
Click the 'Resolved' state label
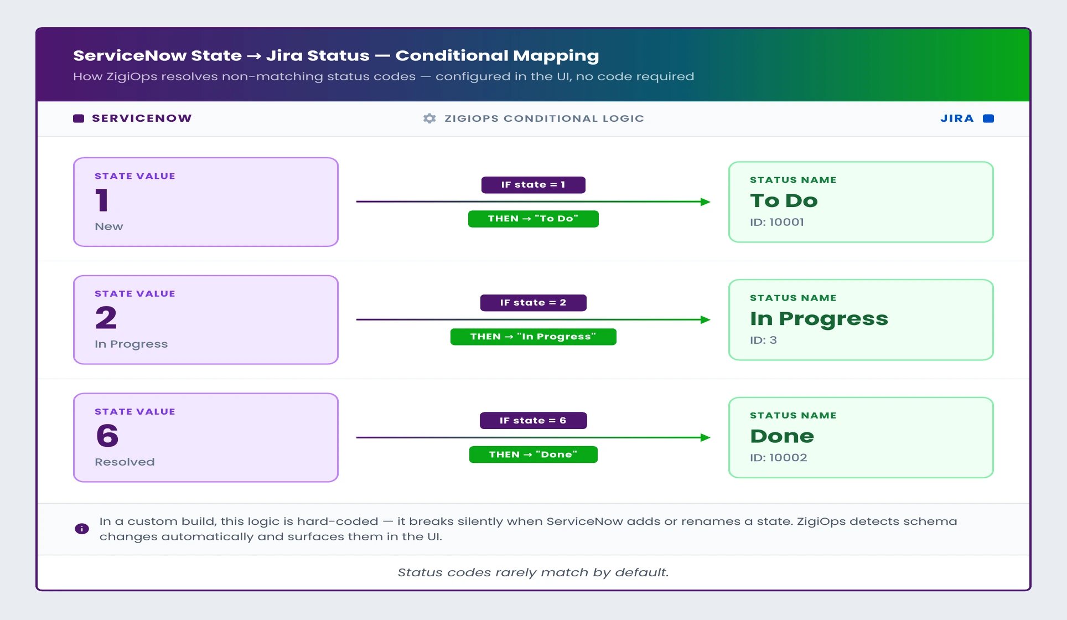[x=125, y=462]
